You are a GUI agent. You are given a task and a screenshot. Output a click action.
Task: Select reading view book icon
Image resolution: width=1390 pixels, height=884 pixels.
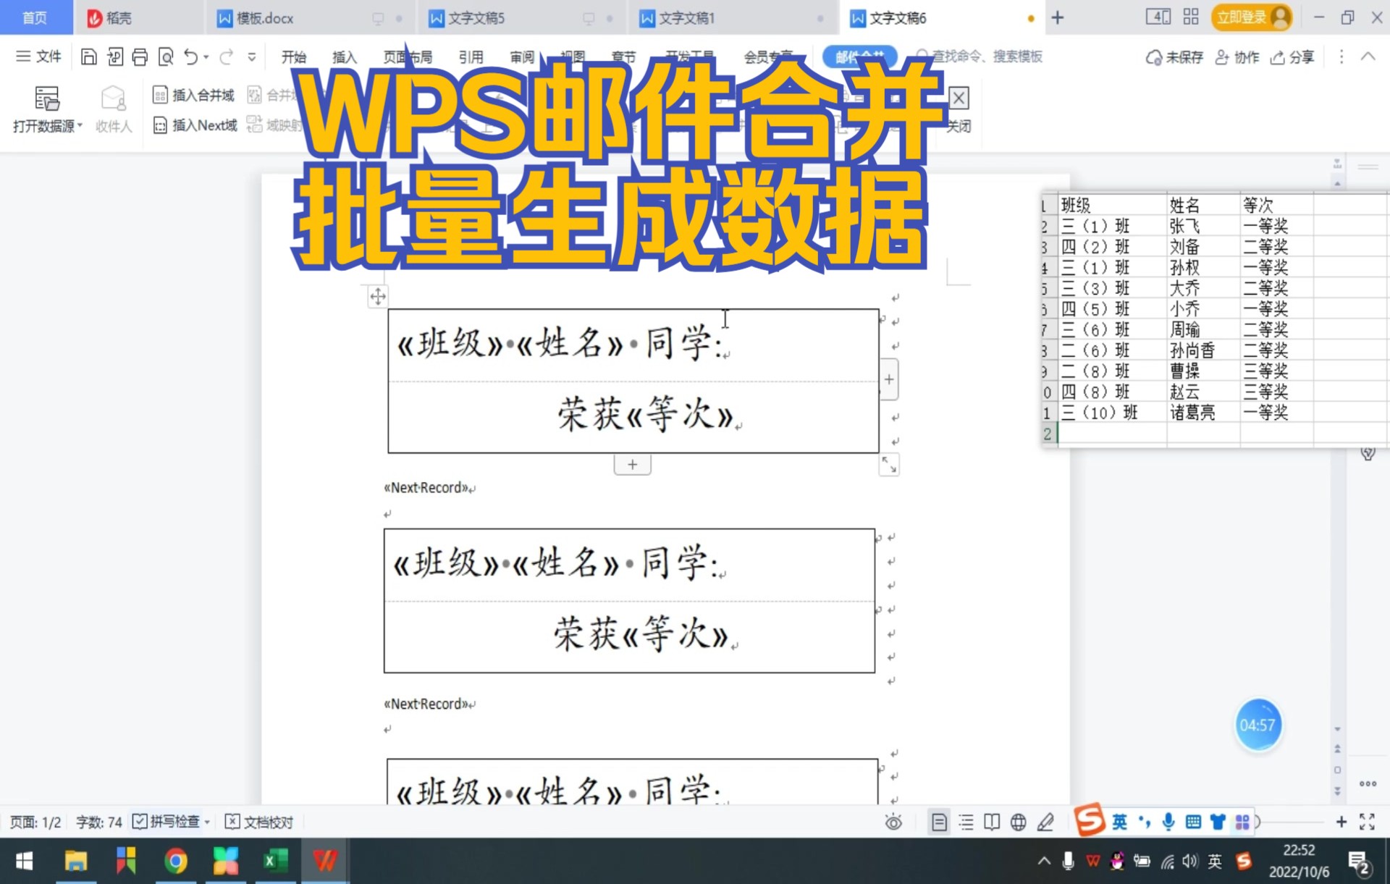(992, 822)
